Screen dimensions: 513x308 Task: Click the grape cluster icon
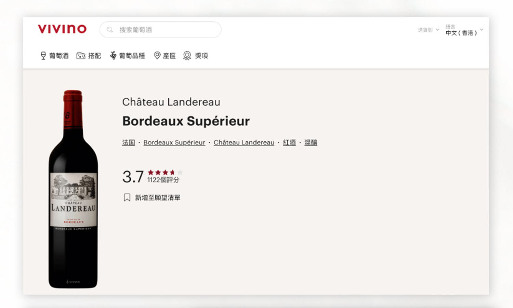tap(113, 56)
